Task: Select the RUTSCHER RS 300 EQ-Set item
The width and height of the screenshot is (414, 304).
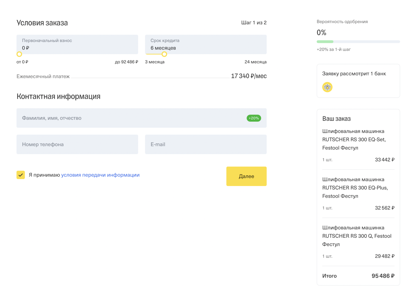Action: pos(354,140)
